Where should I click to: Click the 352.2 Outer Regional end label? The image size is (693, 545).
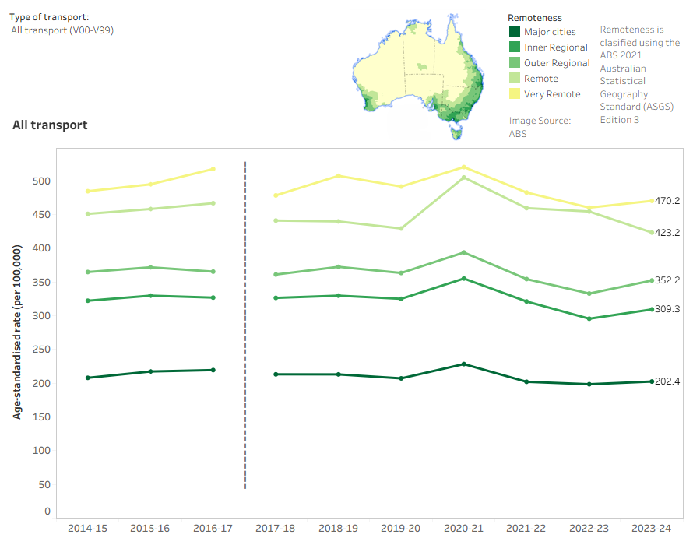[x=667, y=280]
